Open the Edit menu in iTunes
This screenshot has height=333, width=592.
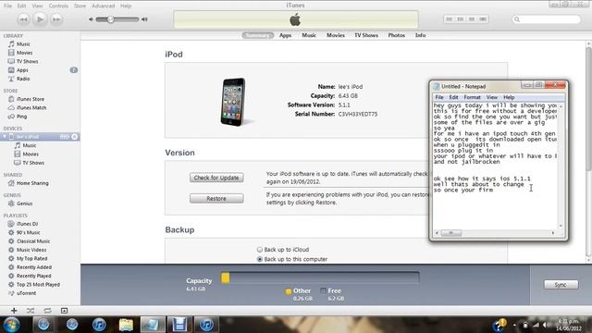[21, 6]
